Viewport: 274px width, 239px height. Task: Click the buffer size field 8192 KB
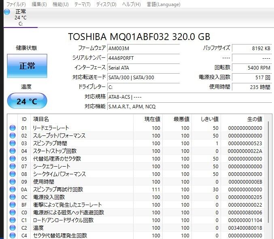tap(252, 48)
